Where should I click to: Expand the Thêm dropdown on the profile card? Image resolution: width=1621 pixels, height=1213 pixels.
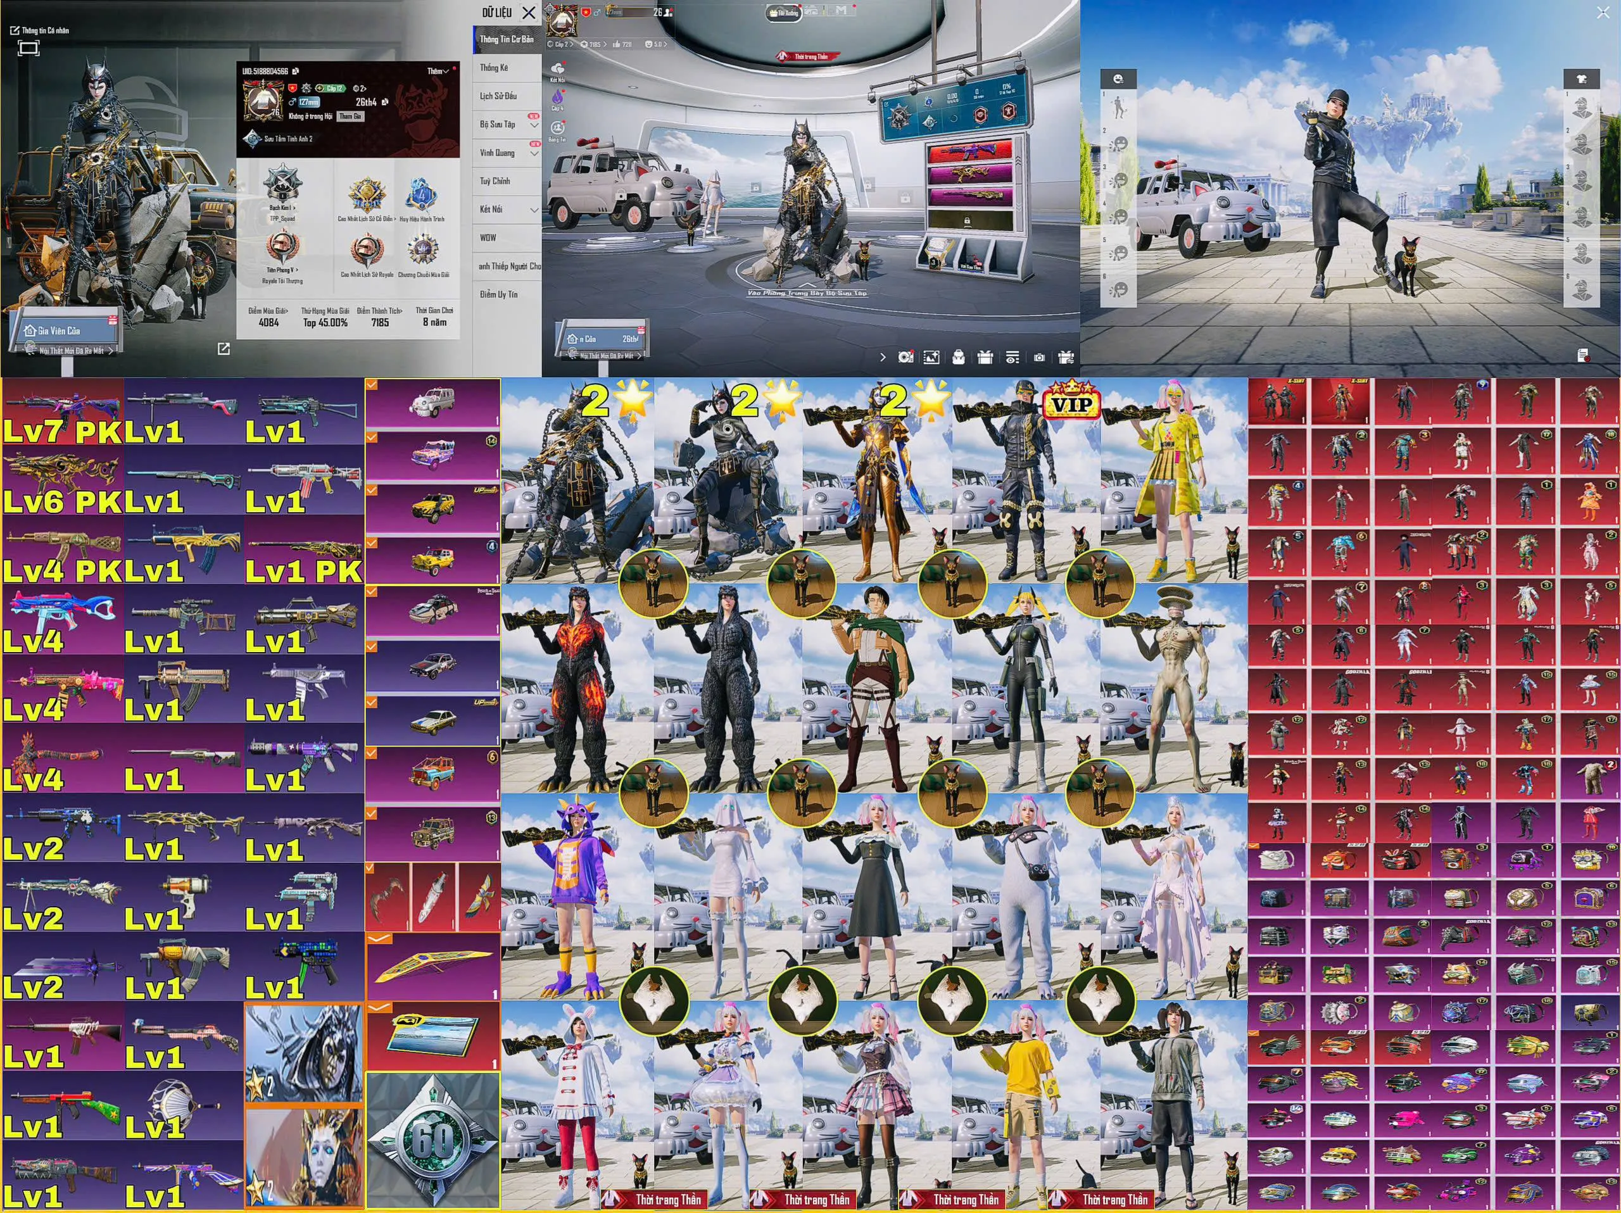pos(438,71)
